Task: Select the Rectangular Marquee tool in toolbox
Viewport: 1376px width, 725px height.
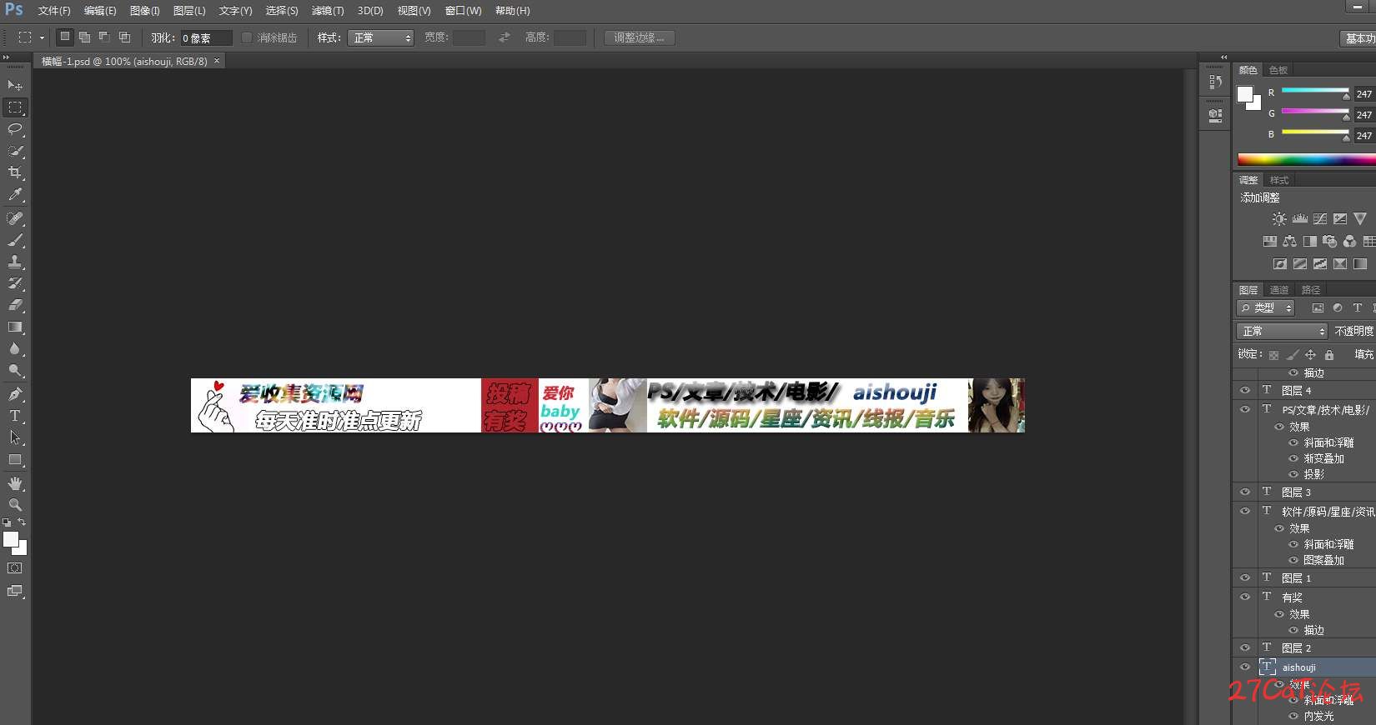Action: (15, 107)
